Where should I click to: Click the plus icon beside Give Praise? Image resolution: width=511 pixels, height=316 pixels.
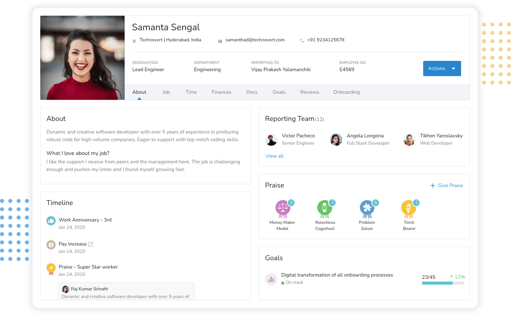(x=433, y=186)
